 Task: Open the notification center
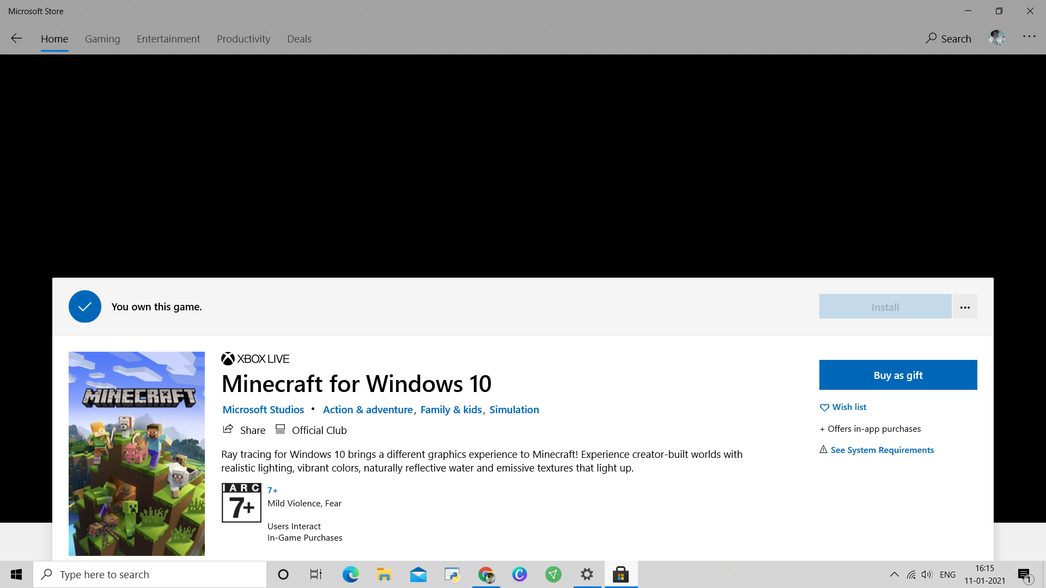[1025, 575]
